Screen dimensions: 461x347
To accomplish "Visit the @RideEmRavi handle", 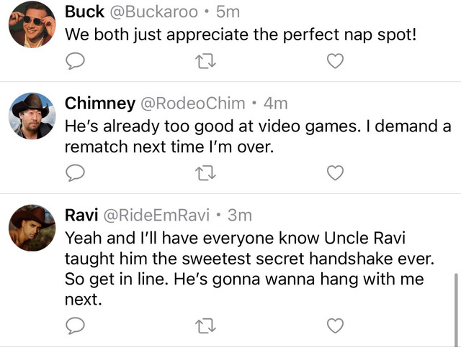I will [156, 216].
